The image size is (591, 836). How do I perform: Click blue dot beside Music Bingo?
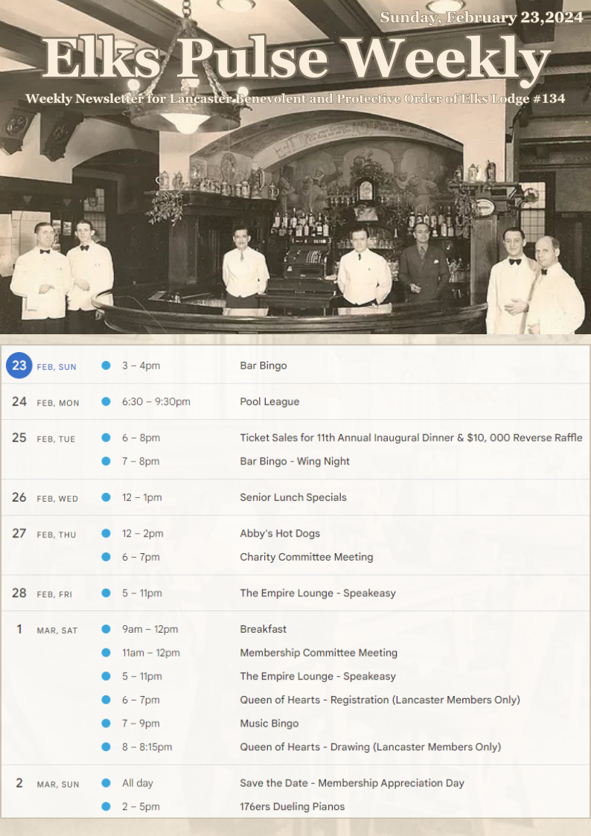coord(106,723)
